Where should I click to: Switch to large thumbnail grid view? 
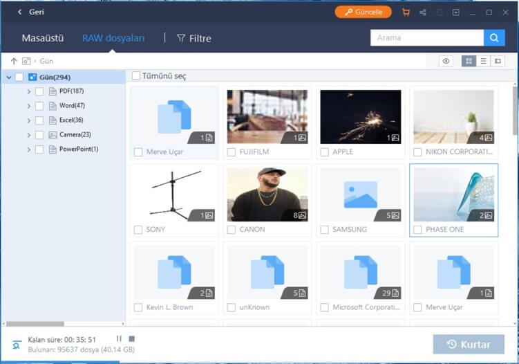point(469,62)
